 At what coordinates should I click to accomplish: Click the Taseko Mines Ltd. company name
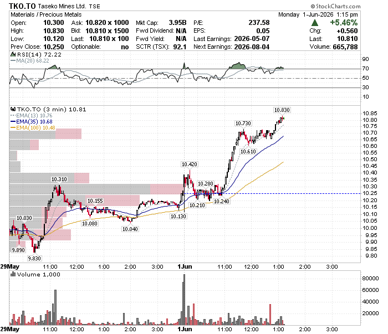(62, 6)
